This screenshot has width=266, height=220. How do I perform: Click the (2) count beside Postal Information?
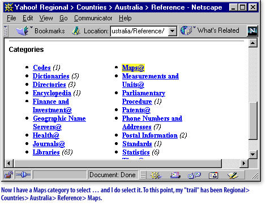click(x=183, y=135)
